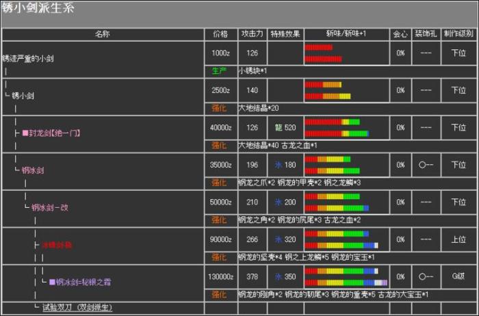479x316 pixels.
Task: Click the 40000z price cell
Action: (220, 128)
